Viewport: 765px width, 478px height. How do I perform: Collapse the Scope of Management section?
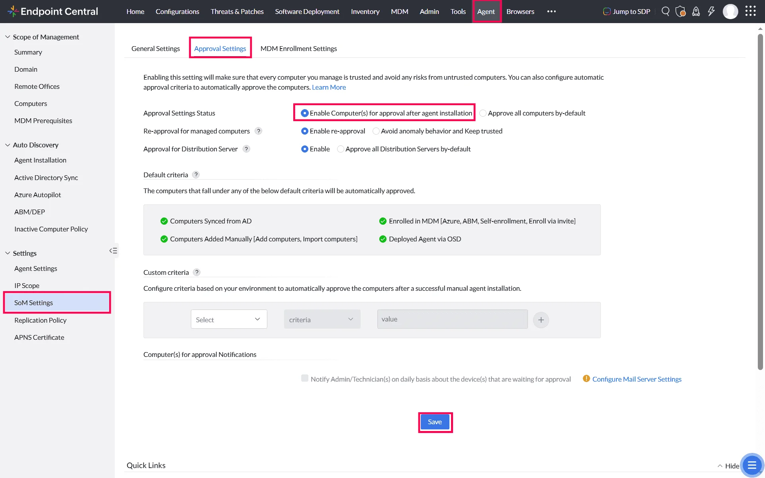pyautogui.click(x=8, y=37)
